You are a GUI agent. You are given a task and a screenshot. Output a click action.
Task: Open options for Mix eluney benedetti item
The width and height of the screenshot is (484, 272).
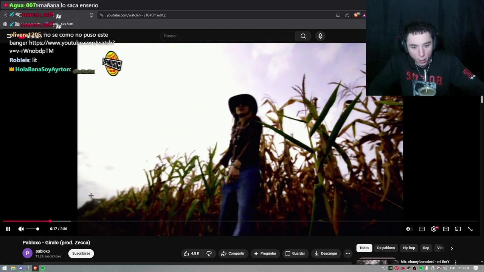tap(456, 262)
